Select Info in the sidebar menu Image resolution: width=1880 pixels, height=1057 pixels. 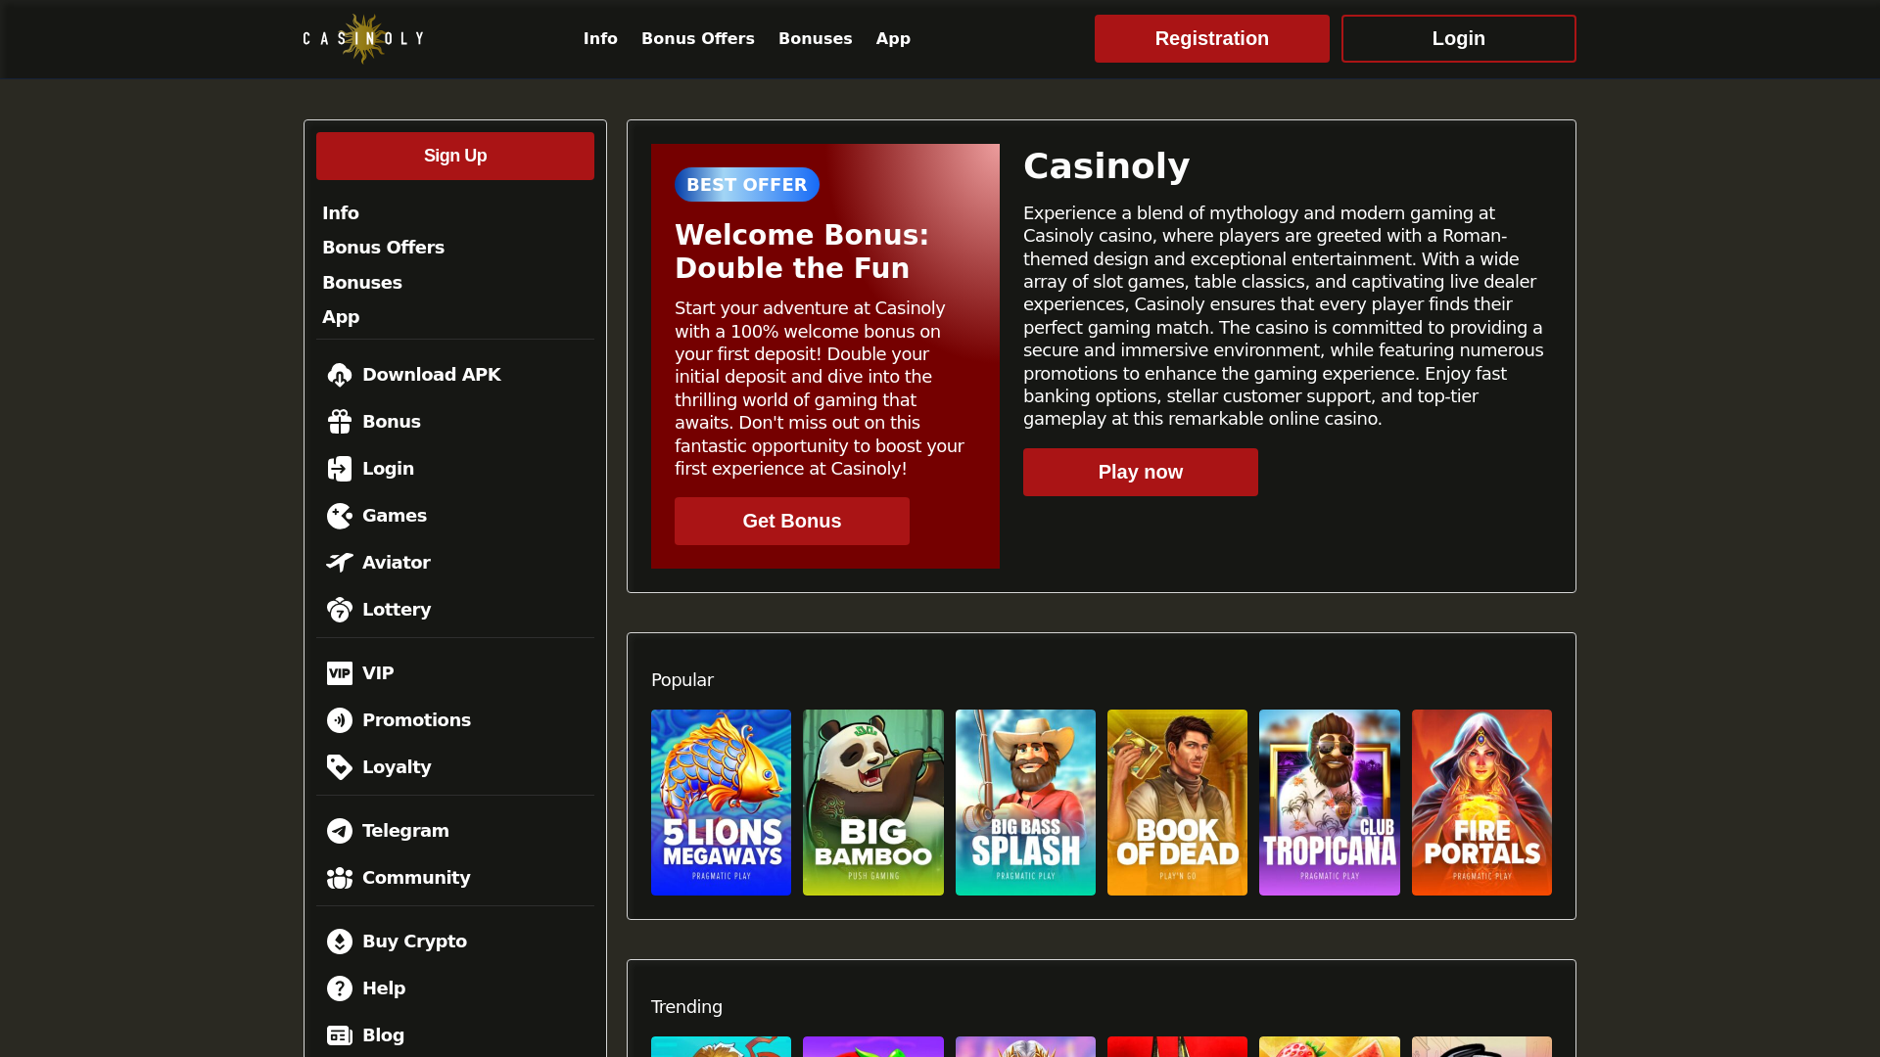click(341, 213)
